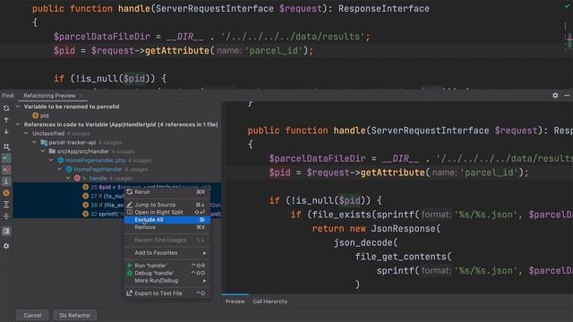Collapse the src/App/src/Handler folder node
This screenshot has height=322, width=573.
[43, 151]
